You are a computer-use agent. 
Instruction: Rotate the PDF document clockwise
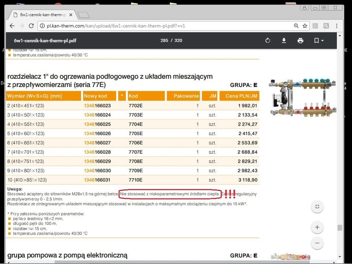pyautogui.click(x=268, y=40)
